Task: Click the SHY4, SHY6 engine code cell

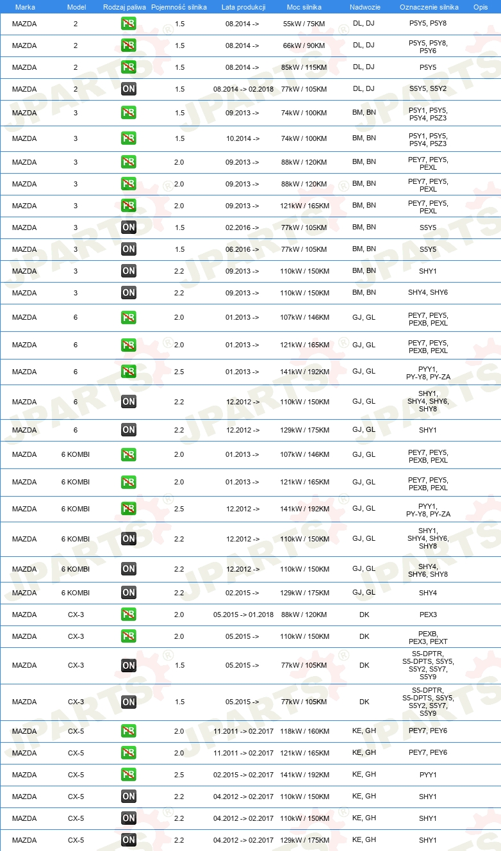Action: [x=429, y=293]
